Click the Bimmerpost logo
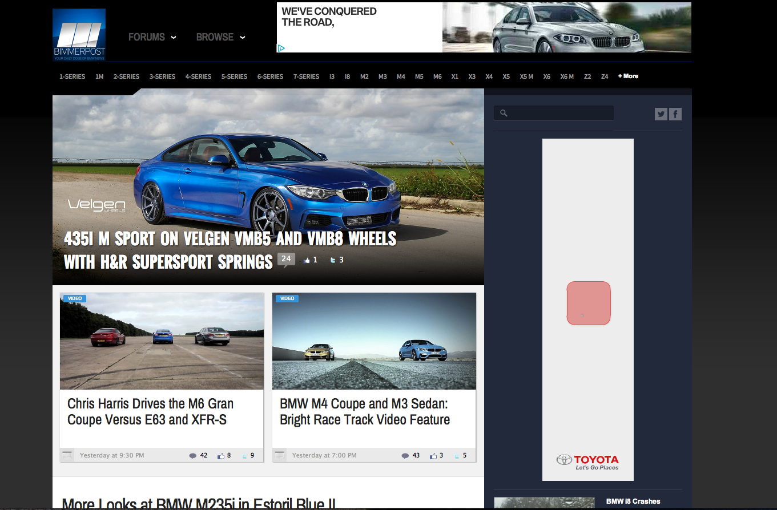Viewport: 777px width, 510px height. click(x=79, y=35)
